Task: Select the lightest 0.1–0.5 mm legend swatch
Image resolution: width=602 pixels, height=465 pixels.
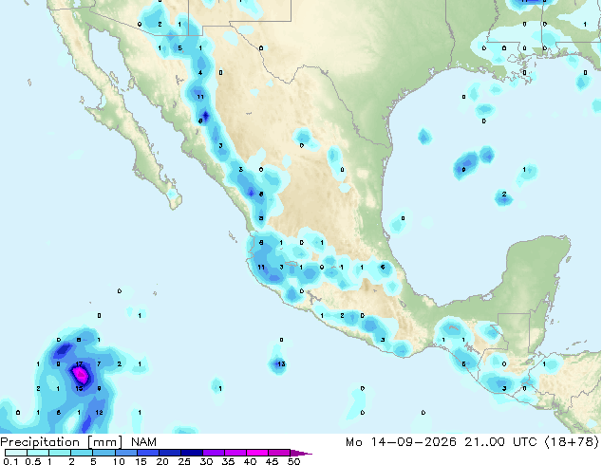Action: [16, 453]
